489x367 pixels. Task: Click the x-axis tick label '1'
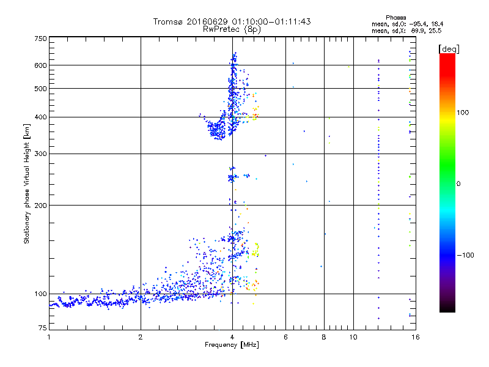49,337
